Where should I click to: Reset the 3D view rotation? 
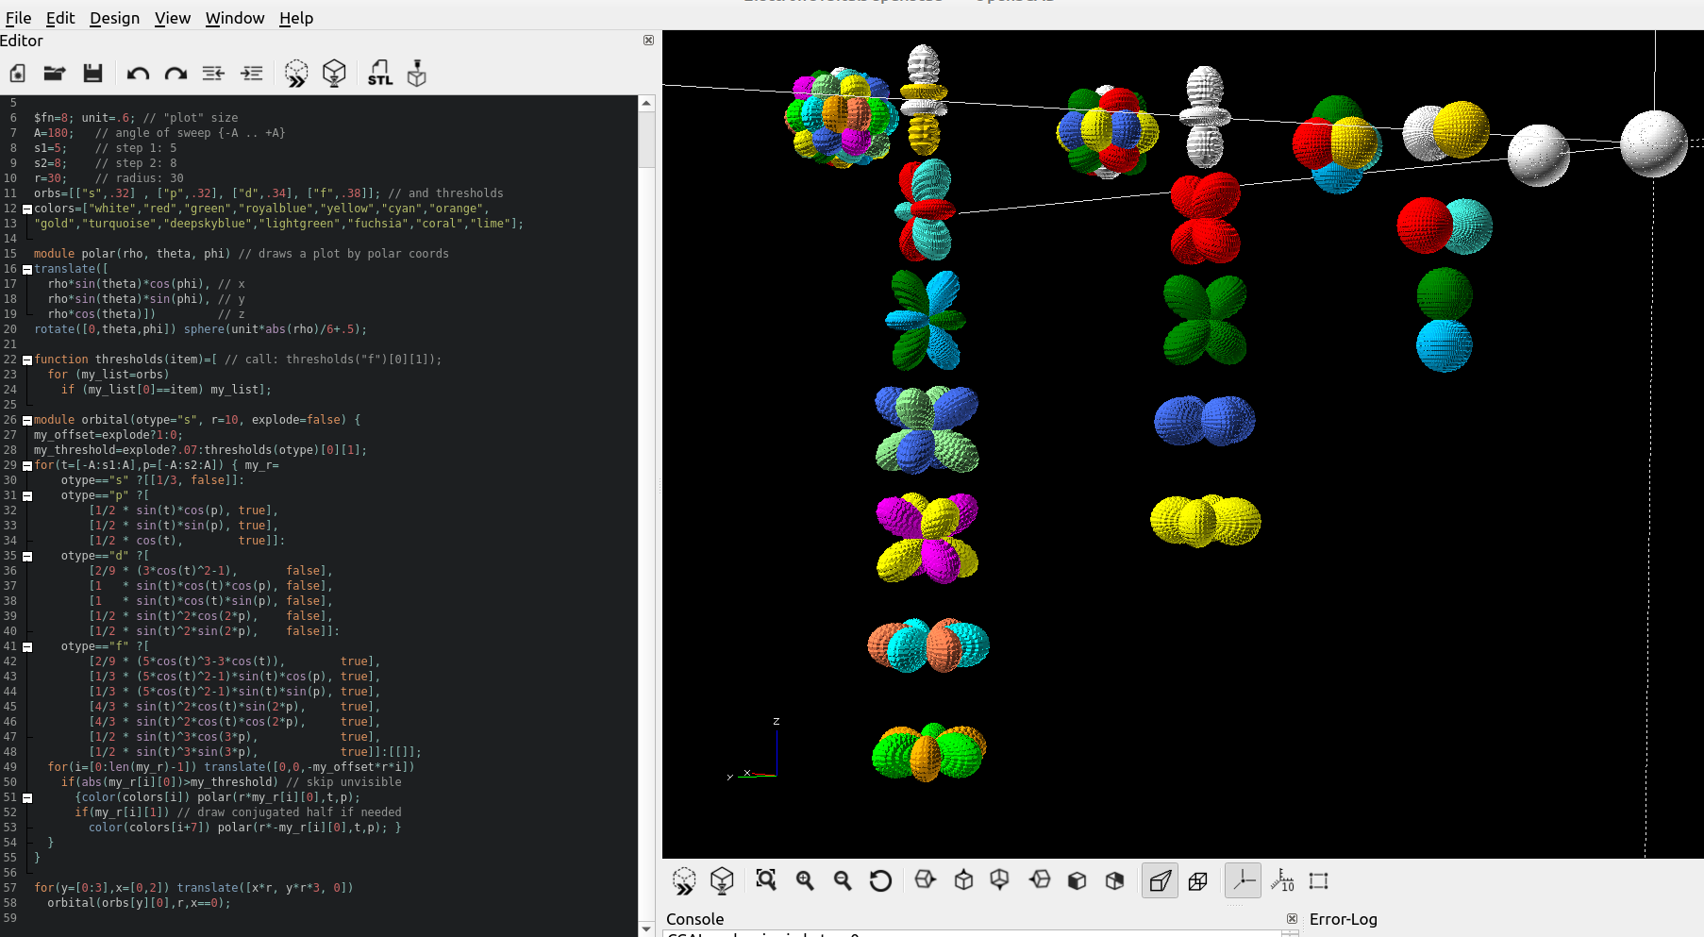(880, 880)
